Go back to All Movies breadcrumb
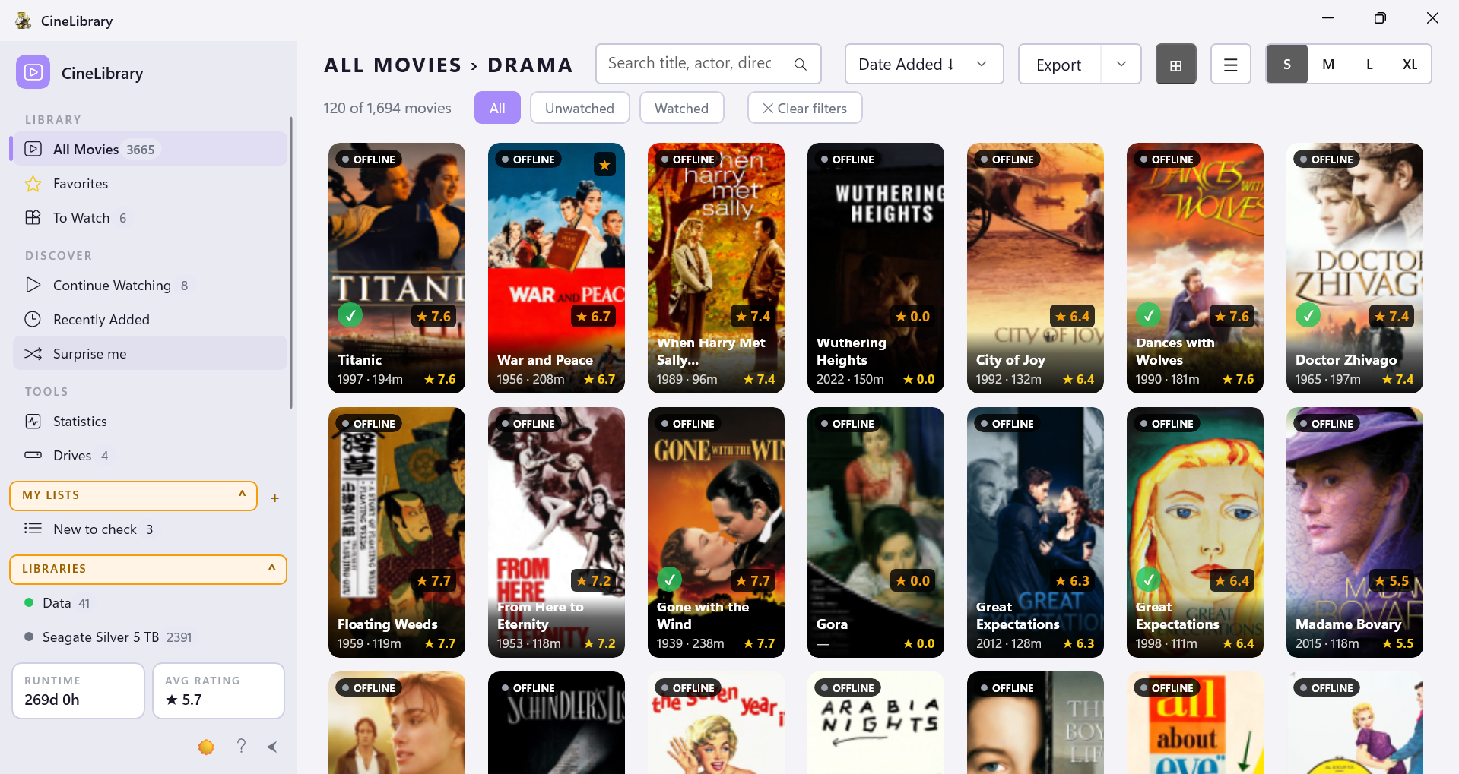 click(392, 65)
